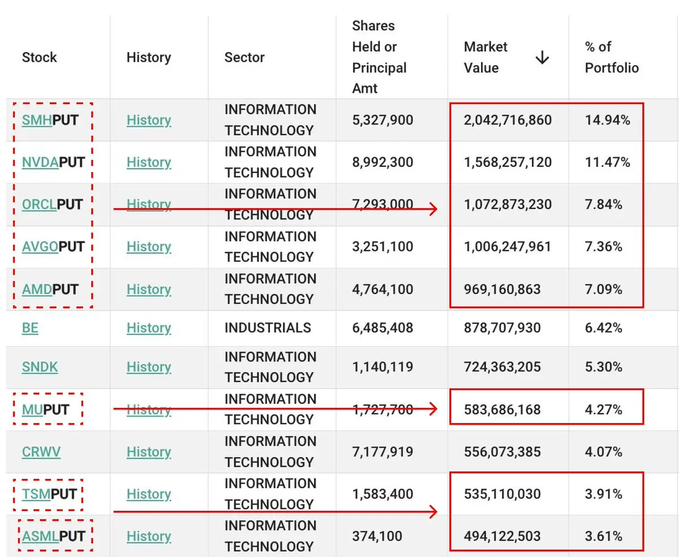View History for the ASML row
Viewport: 679px width, 557px height.
(x=149, y=536)
